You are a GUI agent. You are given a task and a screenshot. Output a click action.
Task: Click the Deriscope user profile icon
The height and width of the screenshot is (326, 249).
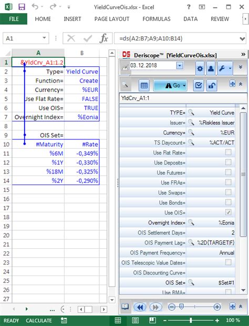point(211,68)
